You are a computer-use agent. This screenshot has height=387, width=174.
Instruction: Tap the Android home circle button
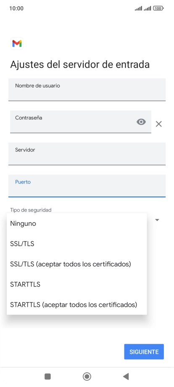87,376
